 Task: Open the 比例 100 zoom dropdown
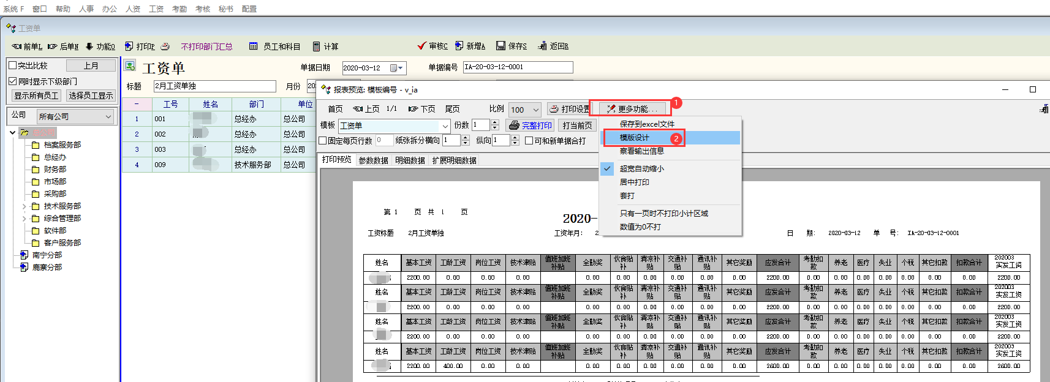pos(535,110)
